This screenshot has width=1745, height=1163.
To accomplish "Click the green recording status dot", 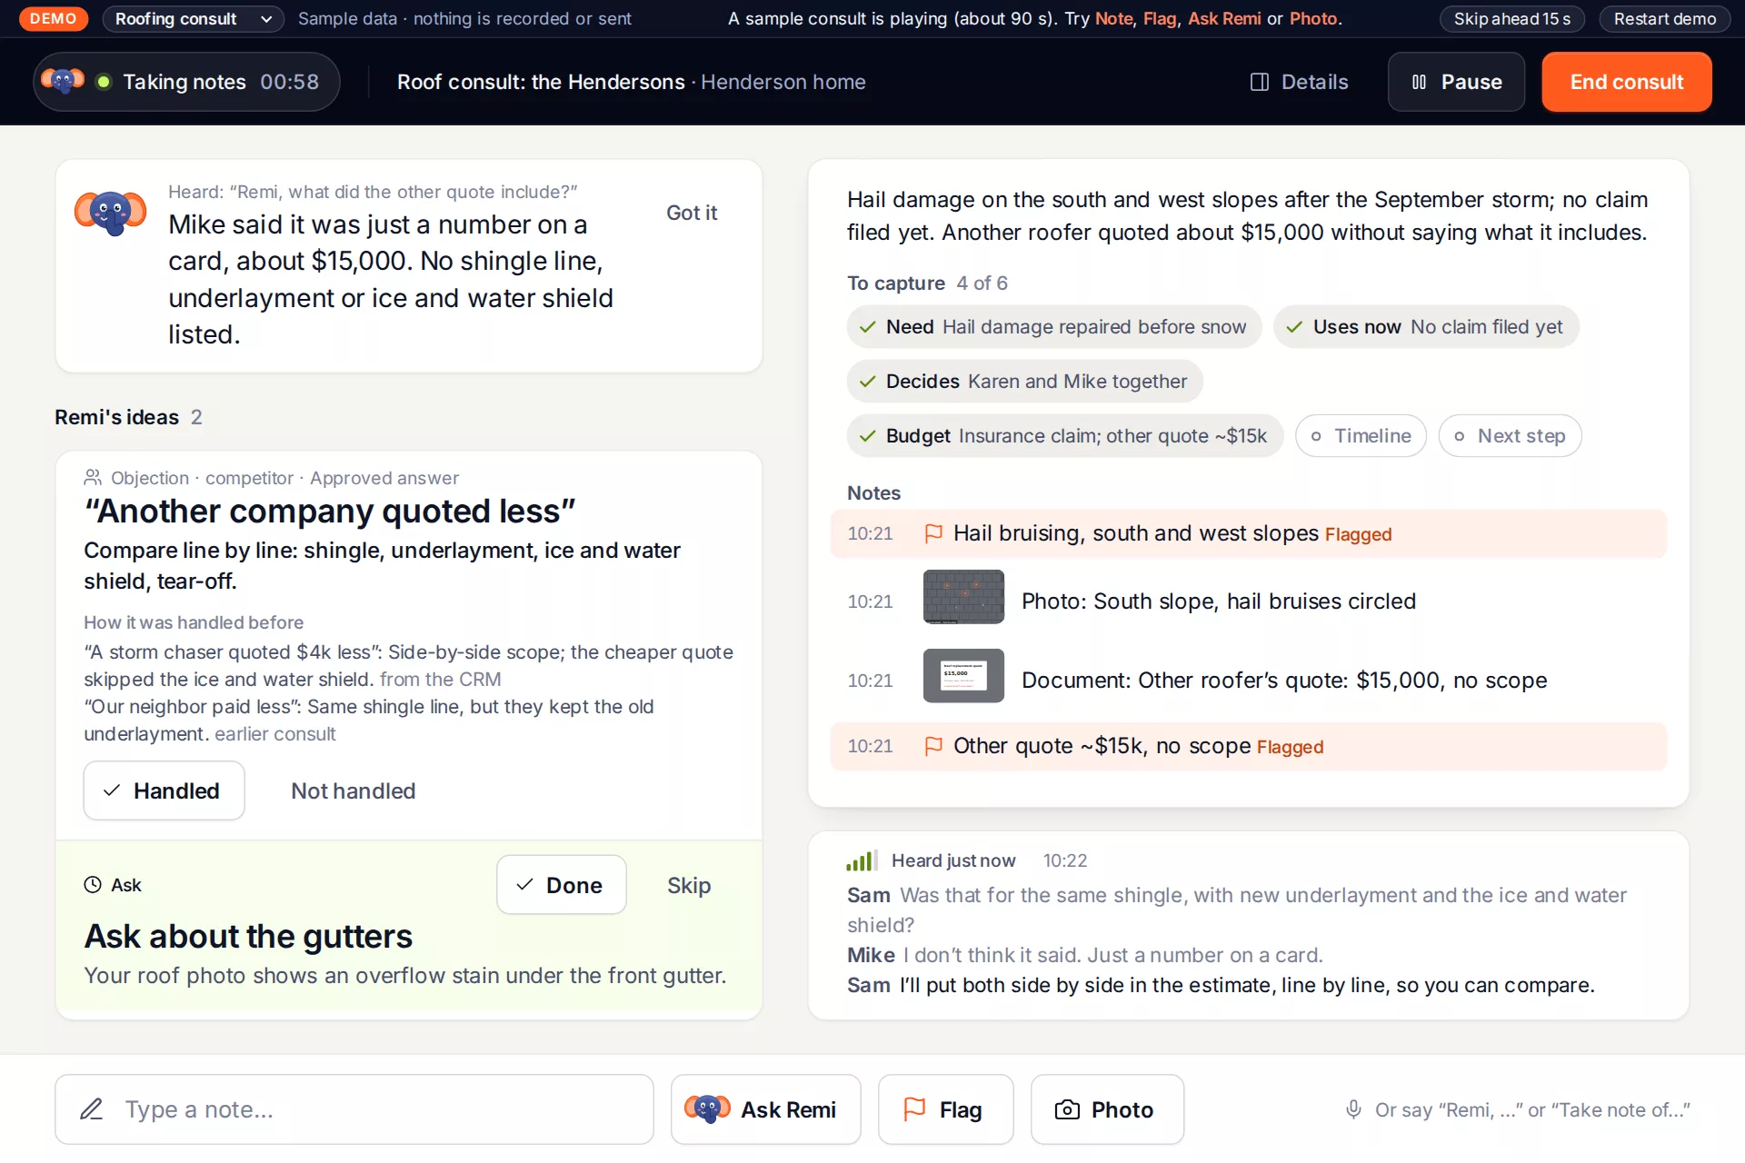I will pos(104,82).
